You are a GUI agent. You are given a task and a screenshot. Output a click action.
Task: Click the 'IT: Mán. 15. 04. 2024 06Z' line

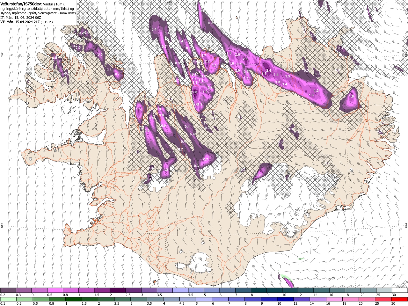click(x=21, y=18)
